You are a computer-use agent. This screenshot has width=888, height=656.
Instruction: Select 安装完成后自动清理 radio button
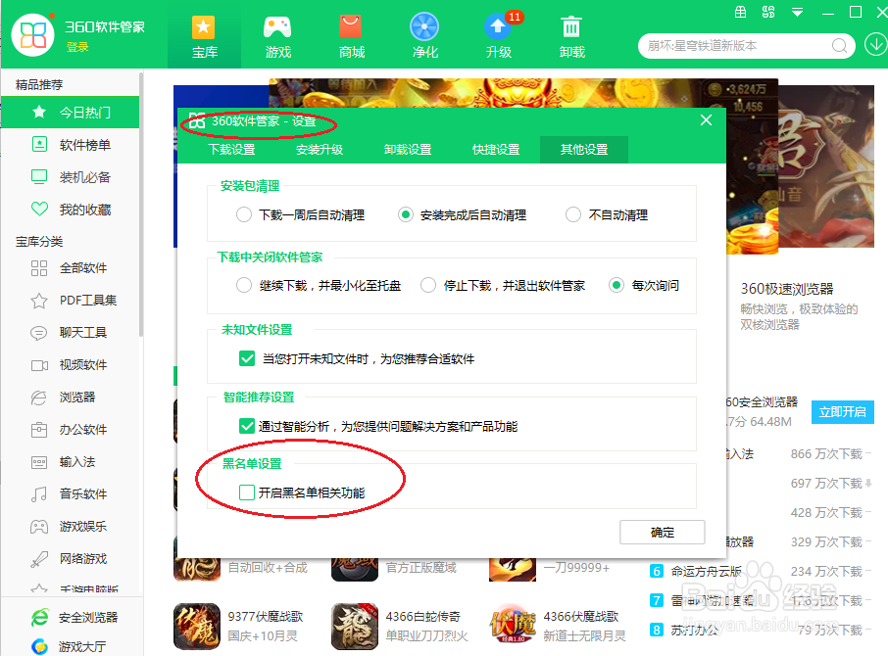point(406,214)
